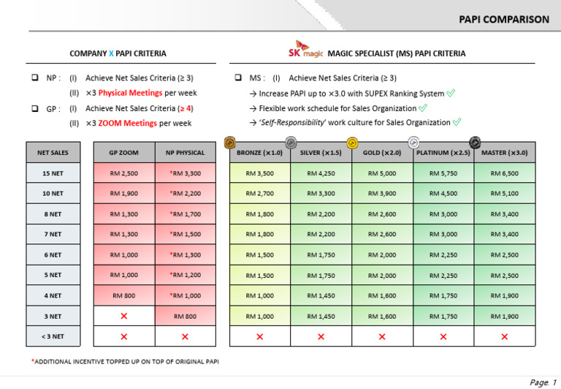Screen dimensions: 561x389
Task: Click the NP PHYSICAL column header
Action: pyautogui.click(x=186, y=153)
